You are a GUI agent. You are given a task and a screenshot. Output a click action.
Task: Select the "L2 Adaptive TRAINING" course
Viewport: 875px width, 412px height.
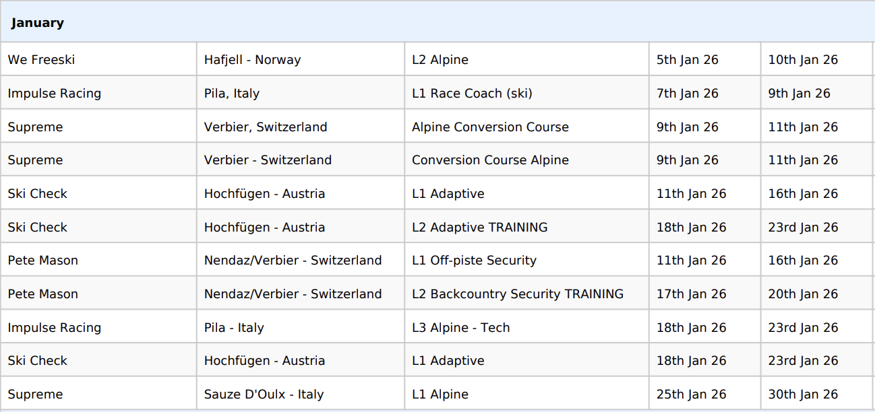[x=479, y=228]
